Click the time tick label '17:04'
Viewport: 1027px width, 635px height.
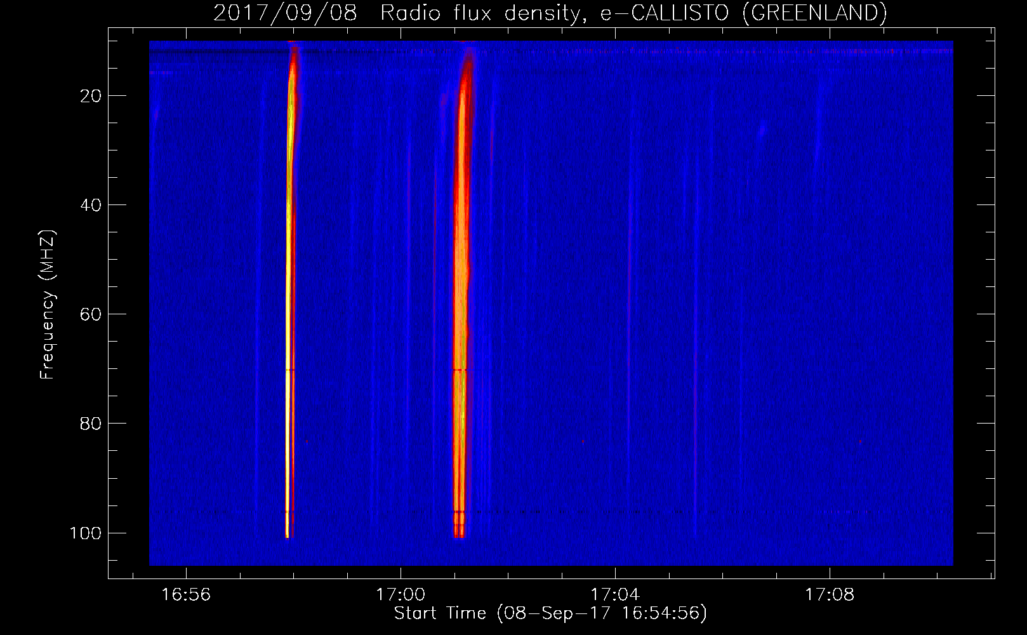click(615, 595)
